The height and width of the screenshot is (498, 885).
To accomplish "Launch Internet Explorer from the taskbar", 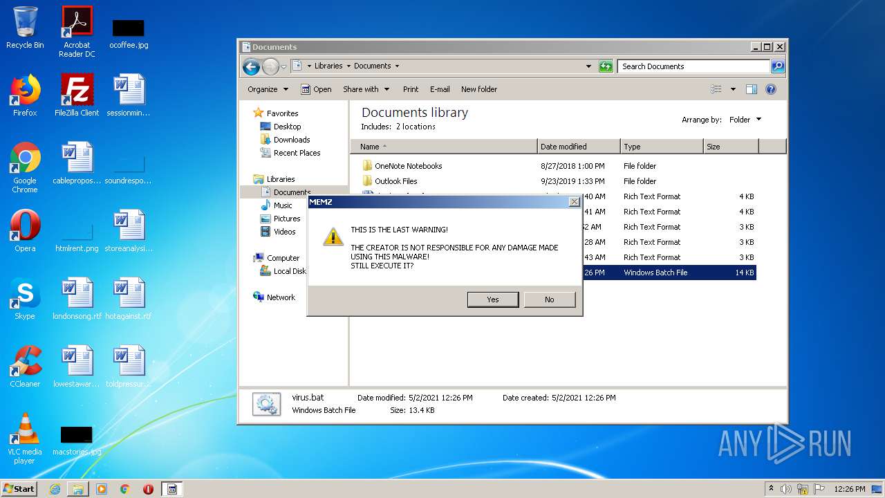I will [55, 489].
